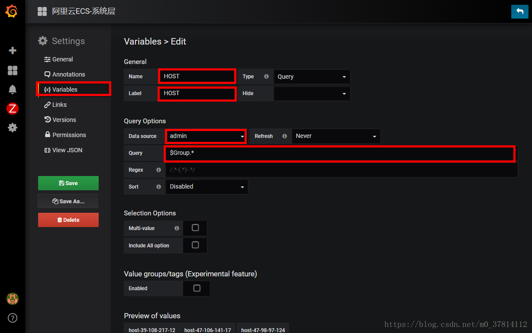The height and width of the screenshot is (333, 532).
Task: Click the Settings gear icon heading
Action: (x=43, y=41)
